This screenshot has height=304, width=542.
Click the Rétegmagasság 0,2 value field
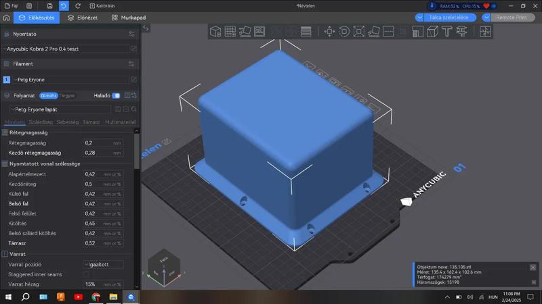pyautogui.click(x=103, y=143)
